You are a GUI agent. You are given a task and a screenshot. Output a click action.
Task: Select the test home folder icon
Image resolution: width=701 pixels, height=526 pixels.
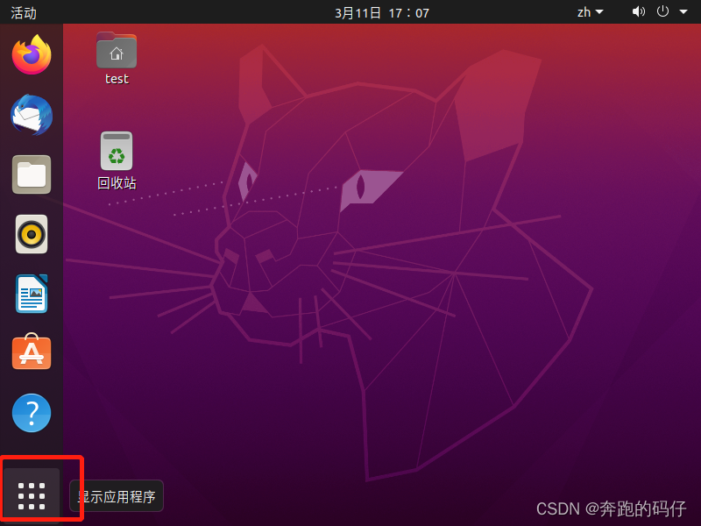click(x=117, y=50)
